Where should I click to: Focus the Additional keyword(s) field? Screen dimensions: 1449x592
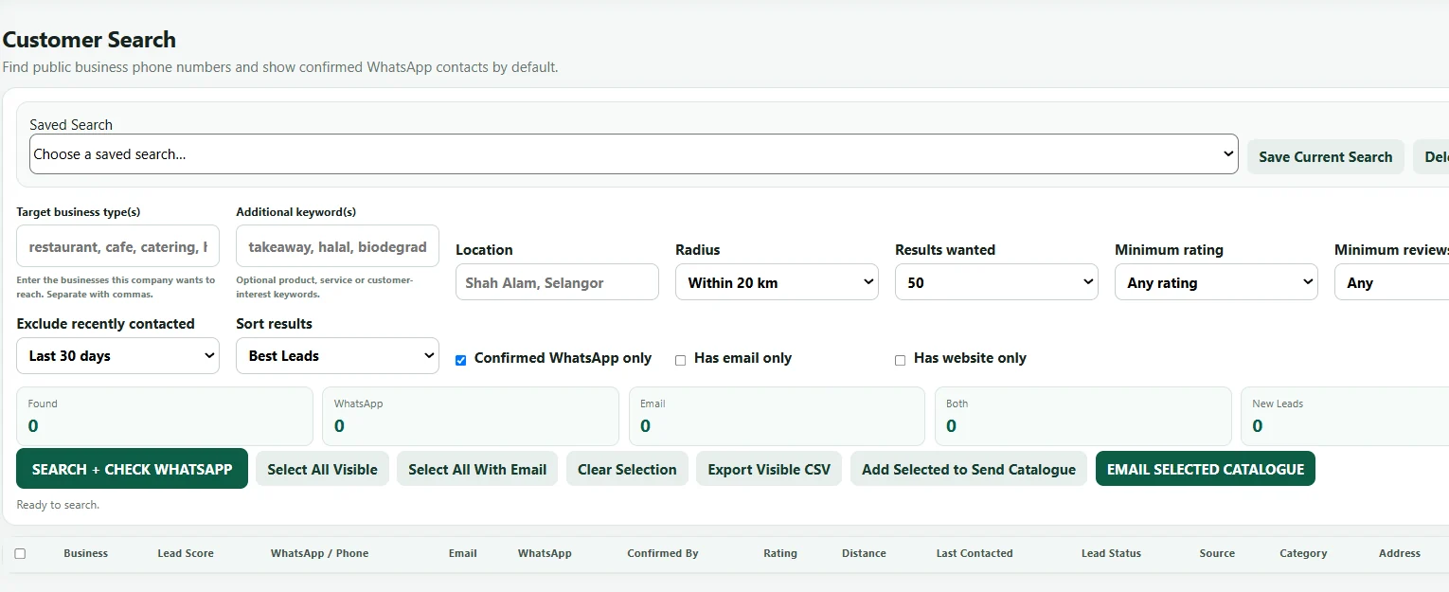337,246
